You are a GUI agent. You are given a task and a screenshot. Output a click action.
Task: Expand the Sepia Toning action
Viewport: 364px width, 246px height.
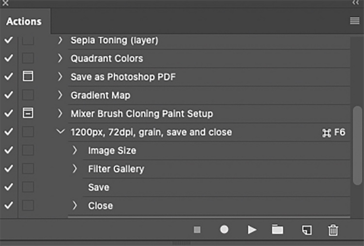60,40
